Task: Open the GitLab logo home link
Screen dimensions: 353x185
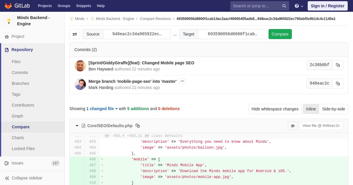Action: [x=17, y=6]
